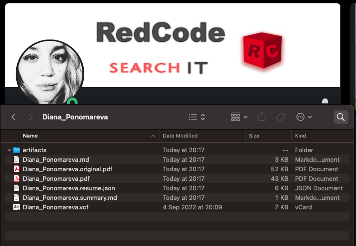The width and height of the screenshot is (356, 246).
Task: Go back using the Finder back arrow
Action: click(x=13, y=117)
